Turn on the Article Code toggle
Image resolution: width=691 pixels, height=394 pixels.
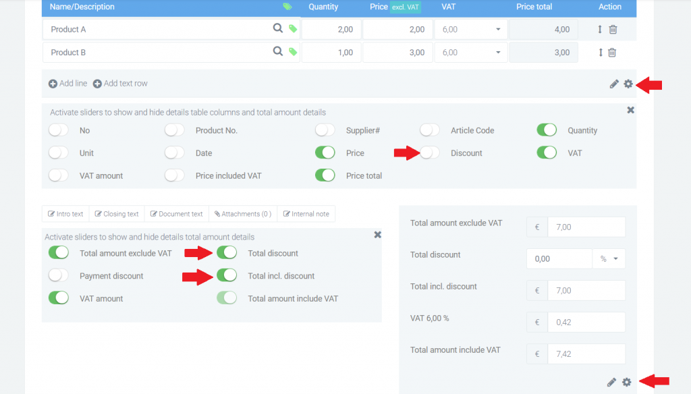pos(429,130)
